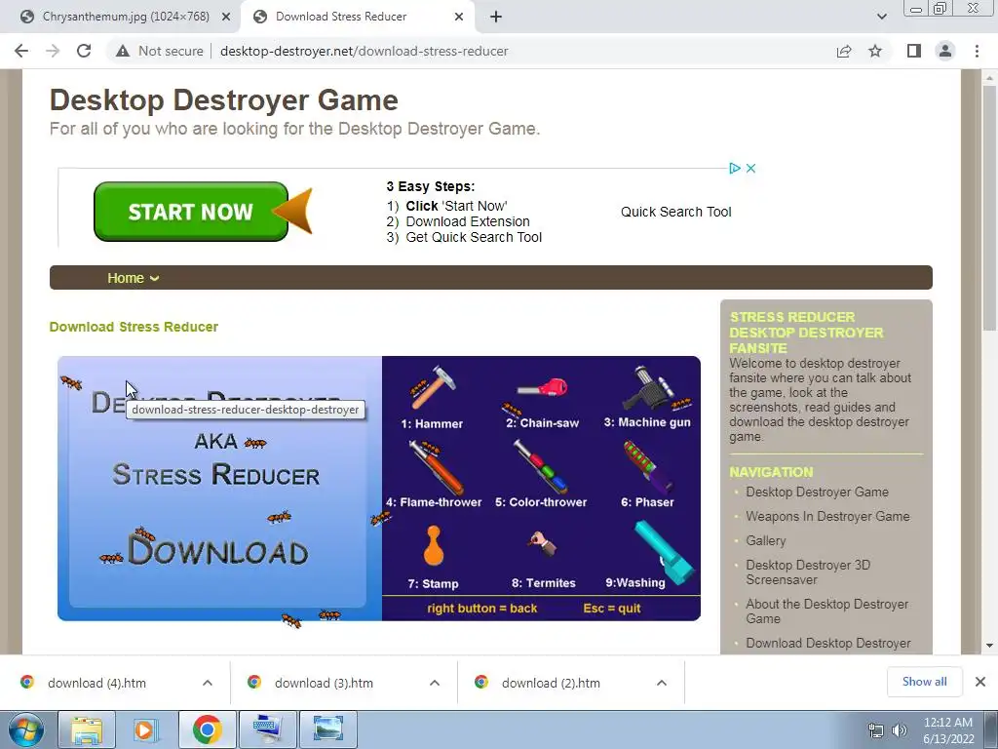The width and height of the screenshot is (998, 749).
Task: Open the Download Stress Reducer heading link
Action: (134, 327)
